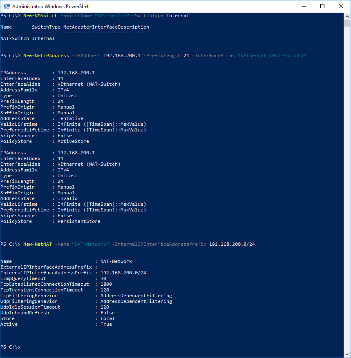
Task: Click the TcpEstablishedConnectionTimeout value 1800
Action: pos(106,284)
